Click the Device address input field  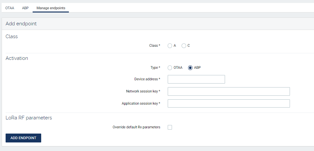coord(196,79)
